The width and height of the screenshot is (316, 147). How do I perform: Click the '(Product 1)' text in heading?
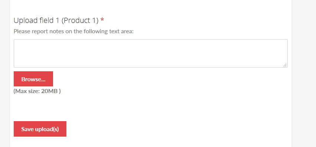point(80,20)
